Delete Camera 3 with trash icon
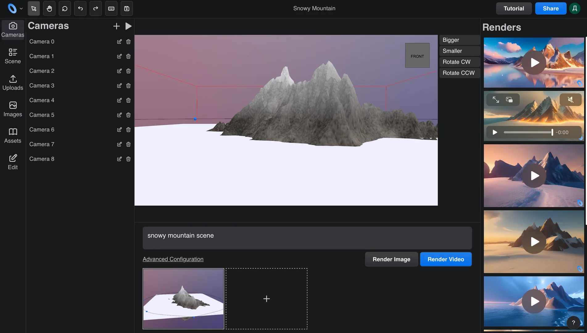 click(128, 86)
